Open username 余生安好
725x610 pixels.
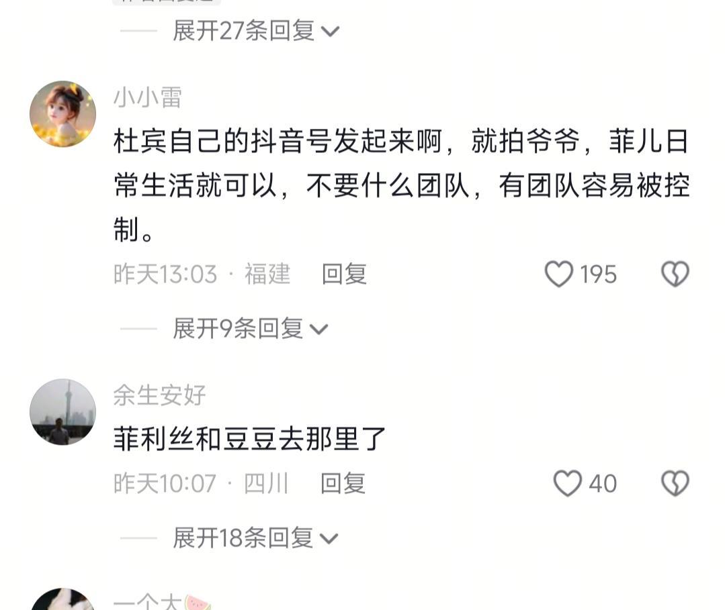159,395
